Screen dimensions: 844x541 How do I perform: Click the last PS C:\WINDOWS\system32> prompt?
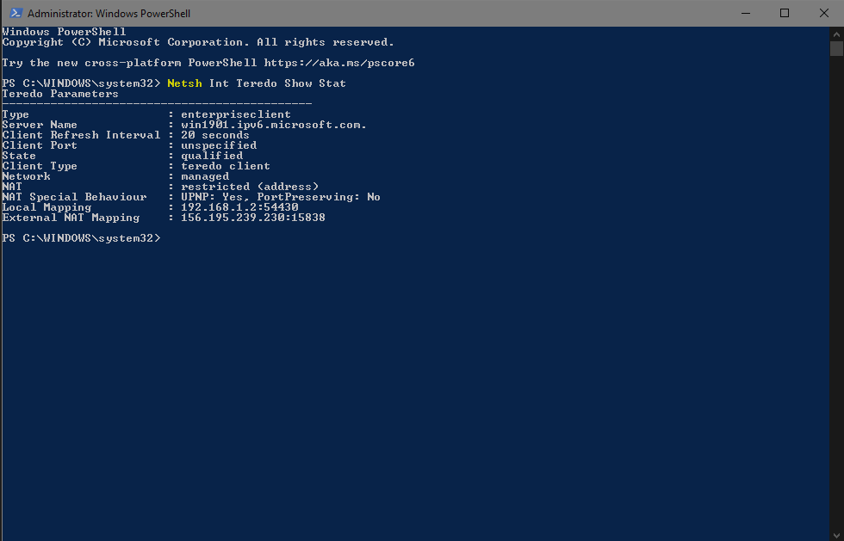81,238
